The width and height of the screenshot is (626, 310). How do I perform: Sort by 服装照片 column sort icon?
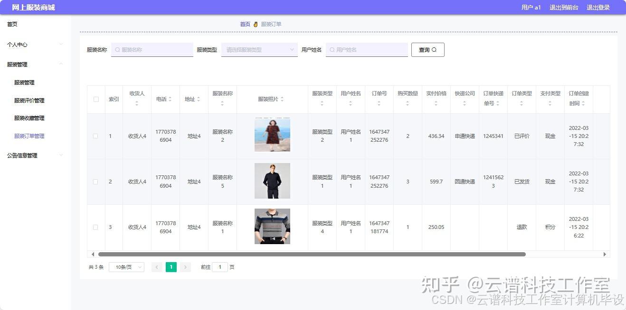click(x=282, y=99)
